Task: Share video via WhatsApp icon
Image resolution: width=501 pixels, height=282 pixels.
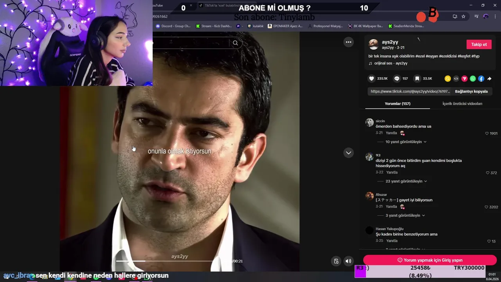Action: pyautogui.click(x=473, y=79)
